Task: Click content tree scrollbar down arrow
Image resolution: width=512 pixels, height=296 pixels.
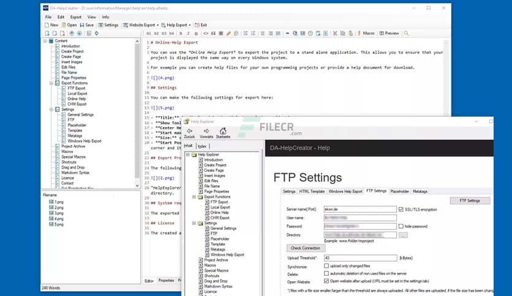Action: pos(137,185)
